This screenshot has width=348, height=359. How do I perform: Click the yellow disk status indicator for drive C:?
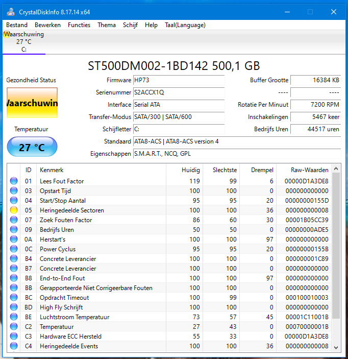[x=7, y=34]
